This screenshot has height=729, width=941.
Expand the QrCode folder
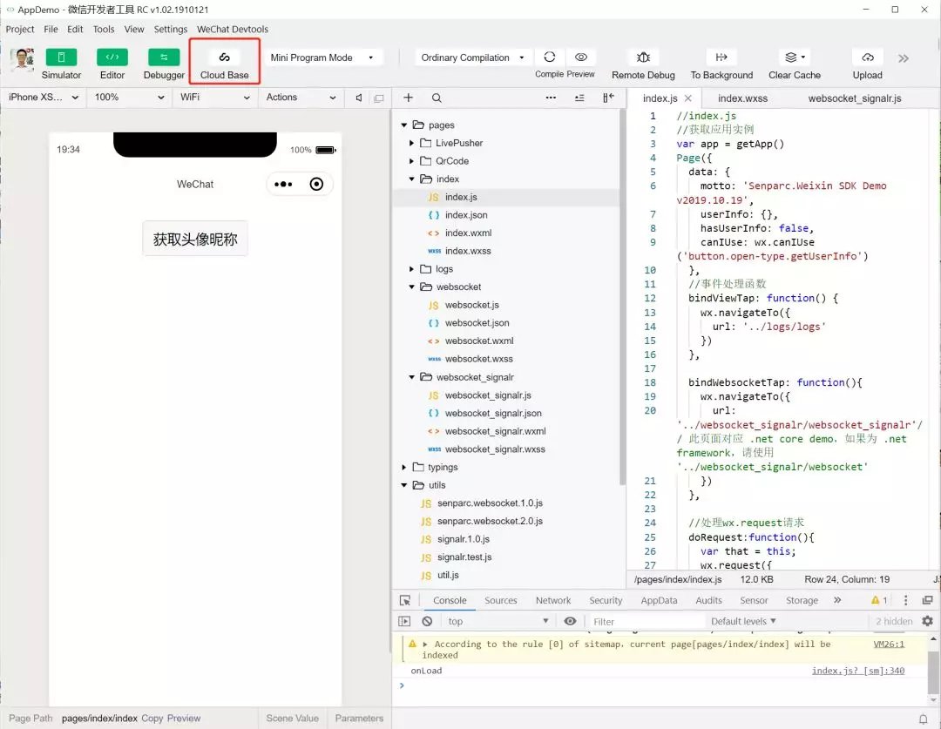tap(411, 161)
